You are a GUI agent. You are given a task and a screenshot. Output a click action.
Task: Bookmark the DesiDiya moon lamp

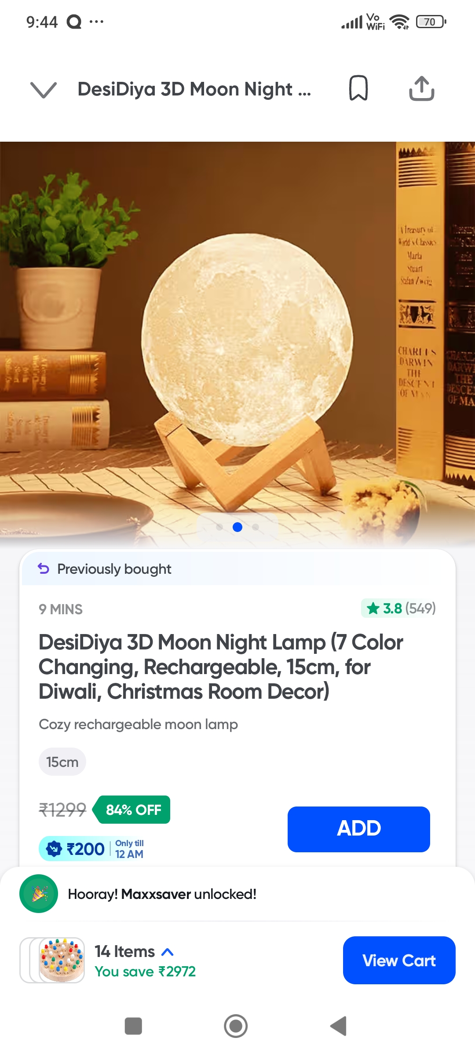coord(358,88)
